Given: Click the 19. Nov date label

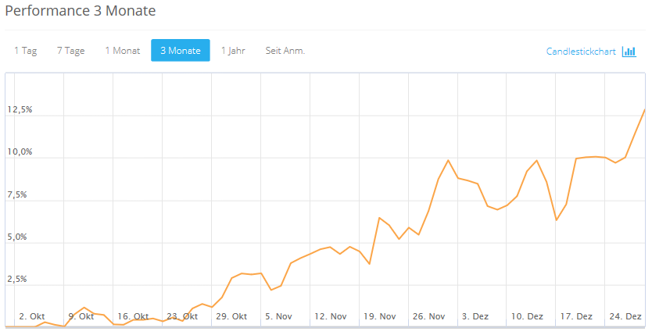Looking at the screenshot, I should (380, 316).
